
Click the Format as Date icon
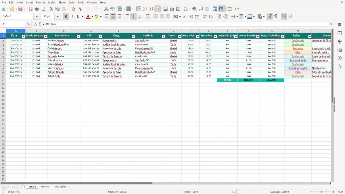point(197,17)
